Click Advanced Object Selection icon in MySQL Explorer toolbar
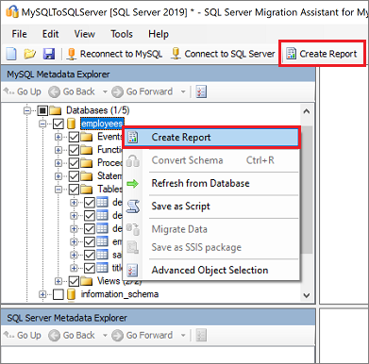This screenshot has width=369, height=364. [x=201, y=91]
